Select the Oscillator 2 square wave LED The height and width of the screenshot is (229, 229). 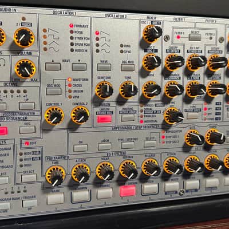[97, 39]
